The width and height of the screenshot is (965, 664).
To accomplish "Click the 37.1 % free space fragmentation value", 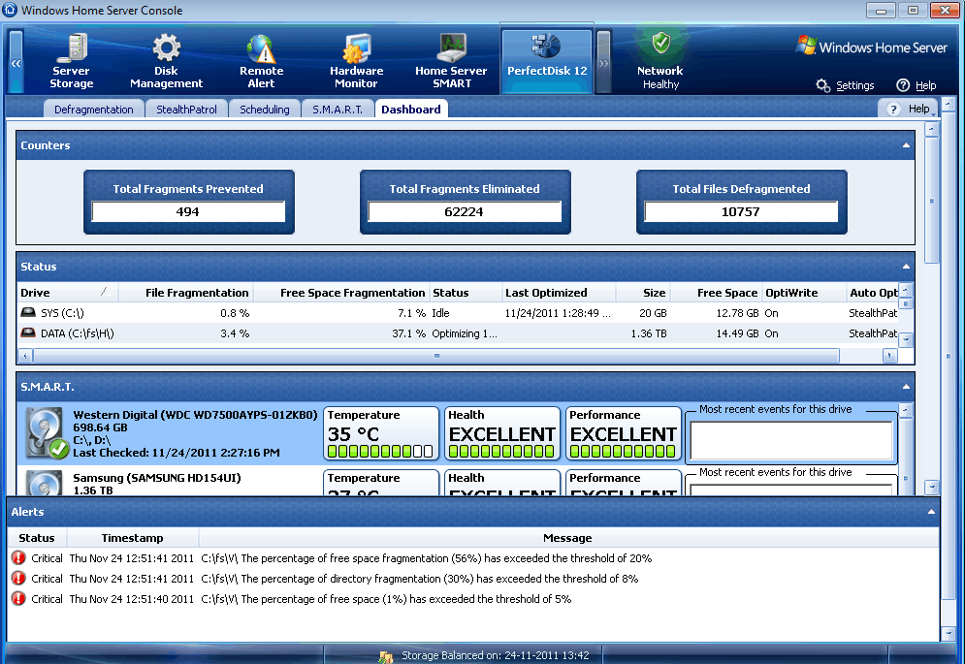I will pos(408,333).
